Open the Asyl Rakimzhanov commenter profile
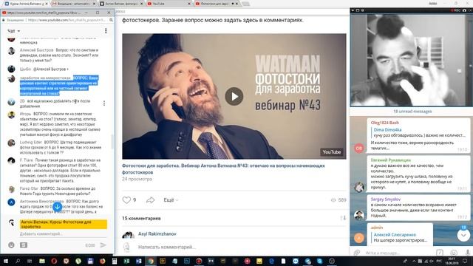Image resolution: width=473 pixels, height=266 pixels. point(157,233)
